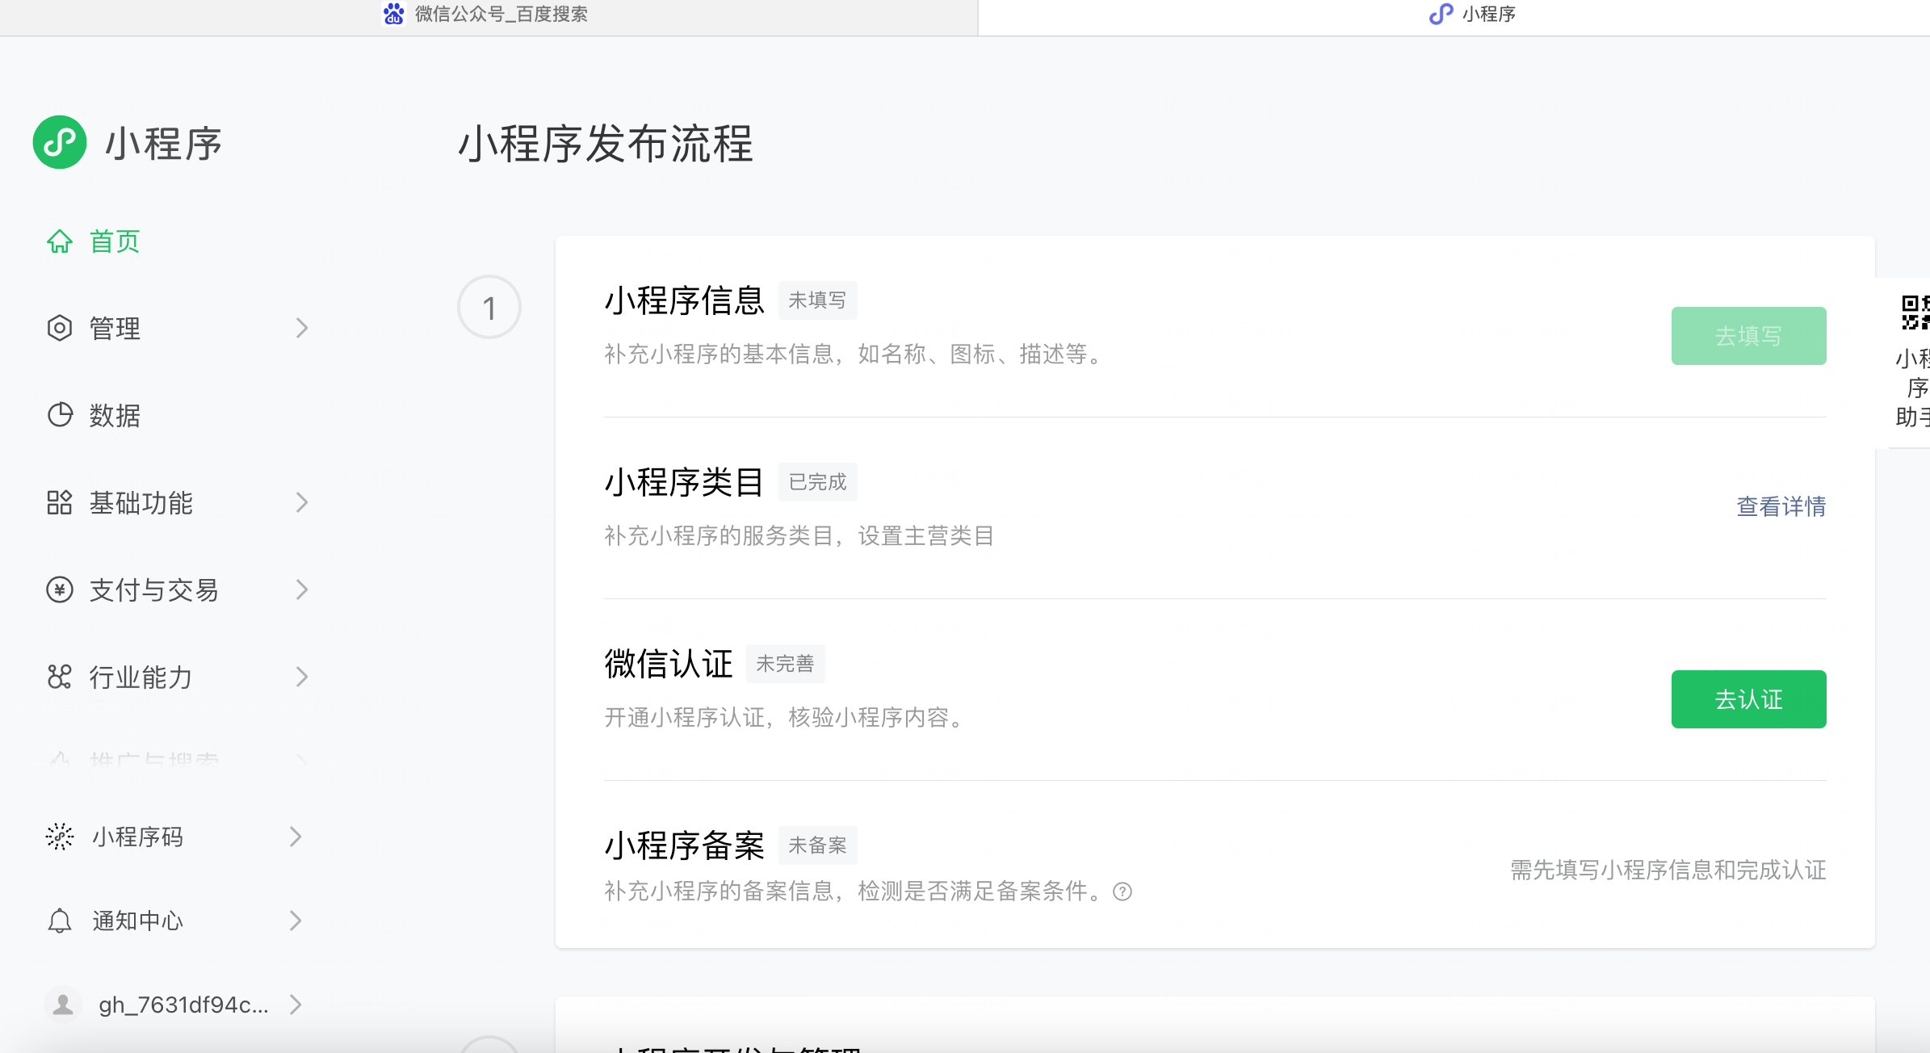
Task: Click the 行业能力 cluster icon
Action: 60,677
